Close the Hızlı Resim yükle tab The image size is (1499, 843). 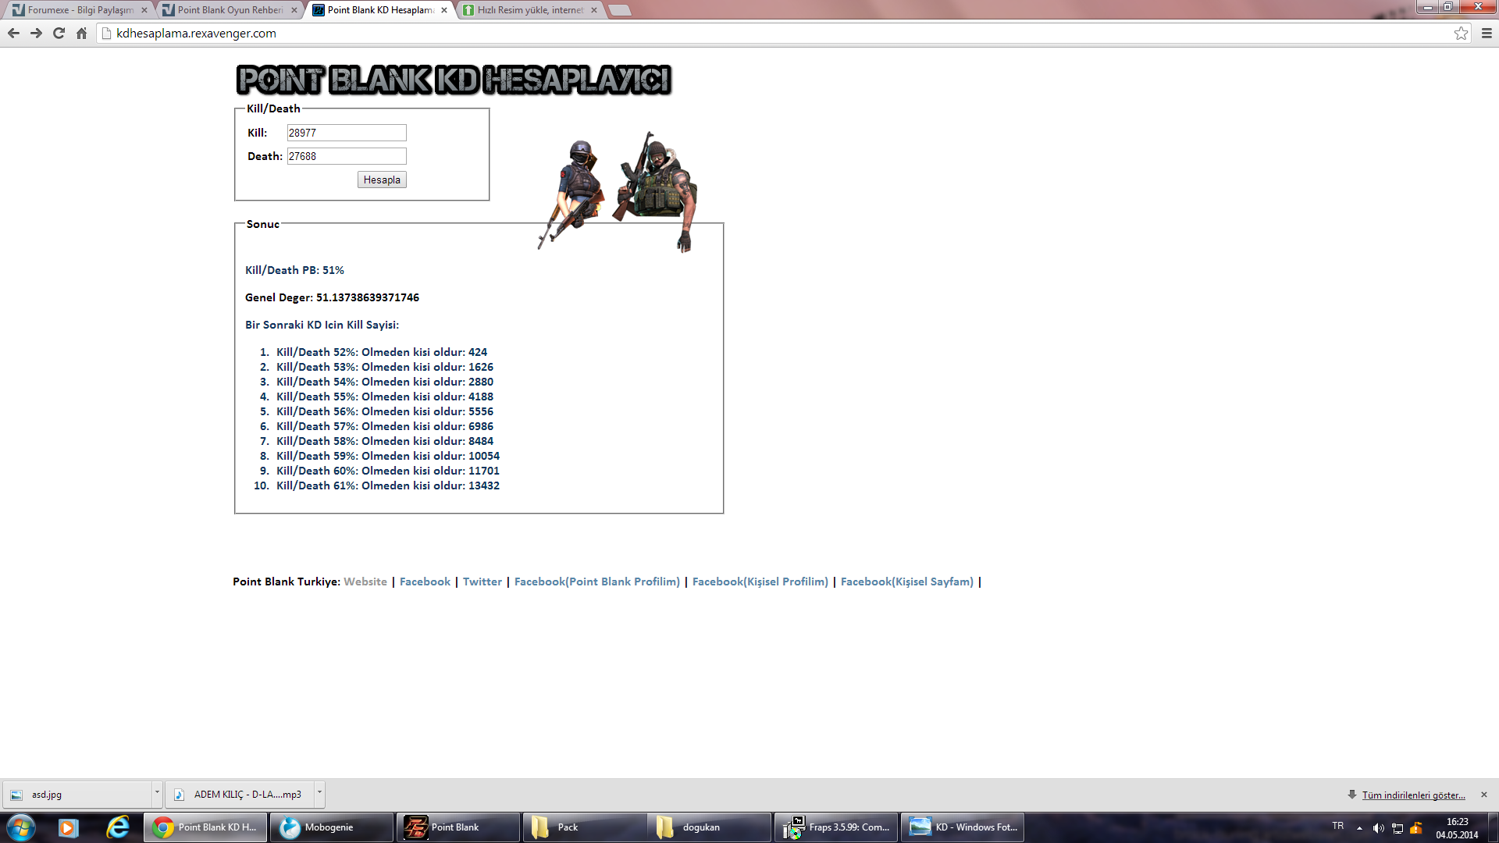tap(594, 10)
